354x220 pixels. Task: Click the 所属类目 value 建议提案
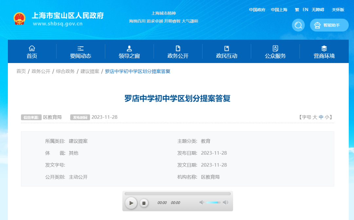pyautogui.click(x=78, y=141)
